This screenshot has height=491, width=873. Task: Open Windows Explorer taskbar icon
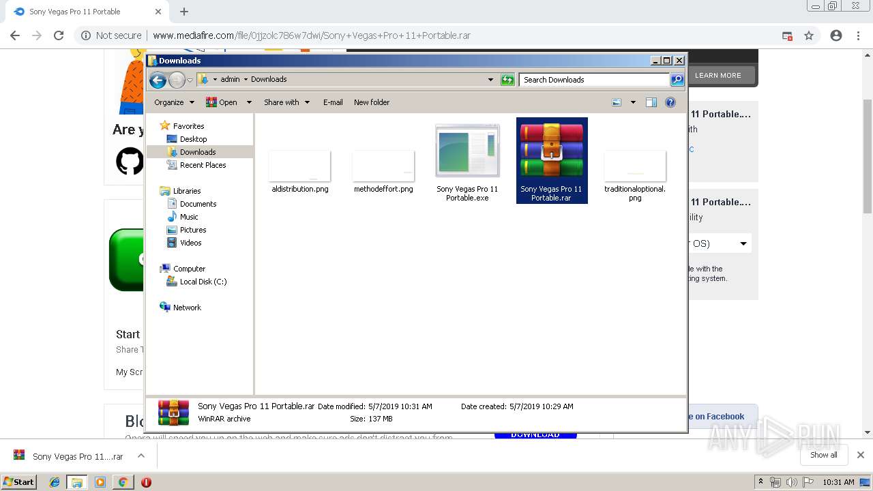coord(77,482)
